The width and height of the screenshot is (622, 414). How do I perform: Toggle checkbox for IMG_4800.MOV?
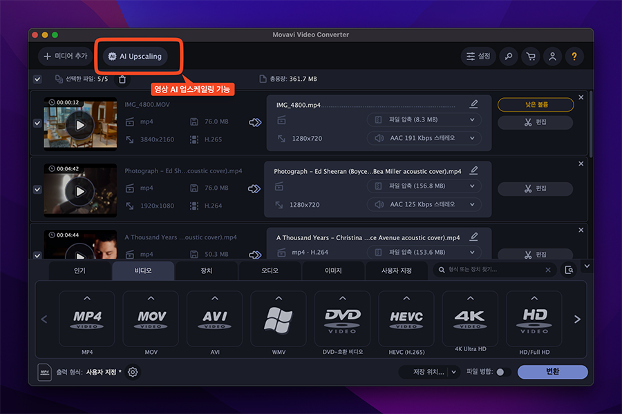37,124
